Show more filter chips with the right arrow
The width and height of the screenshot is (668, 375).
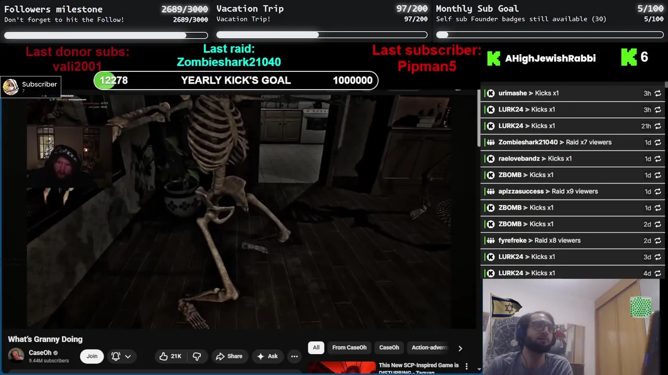point(460,348)
